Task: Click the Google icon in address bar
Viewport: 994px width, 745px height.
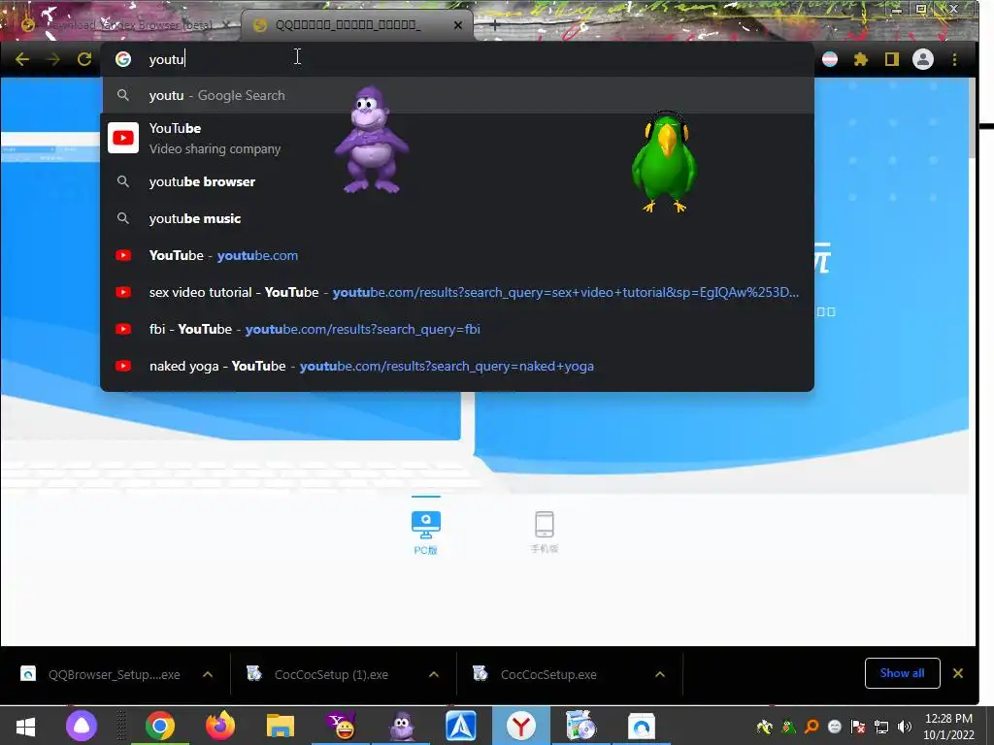Action: click(x=123, y=59)
